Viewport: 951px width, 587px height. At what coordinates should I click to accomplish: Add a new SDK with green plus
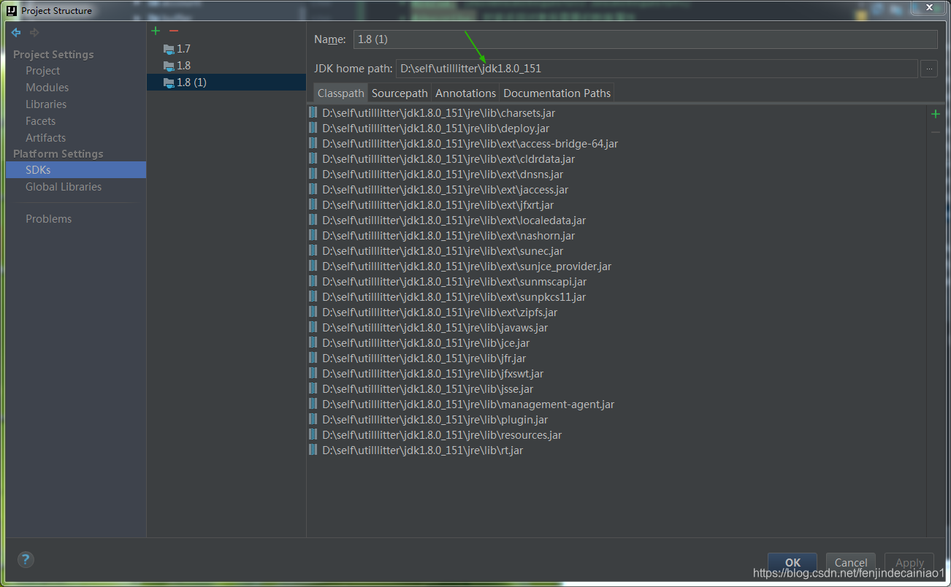(x=156, y=31)
